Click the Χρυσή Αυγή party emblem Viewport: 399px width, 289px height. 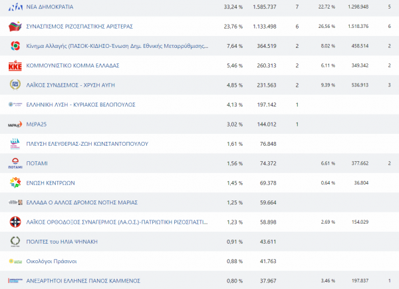pyautogui.click(x=15, y=85)
